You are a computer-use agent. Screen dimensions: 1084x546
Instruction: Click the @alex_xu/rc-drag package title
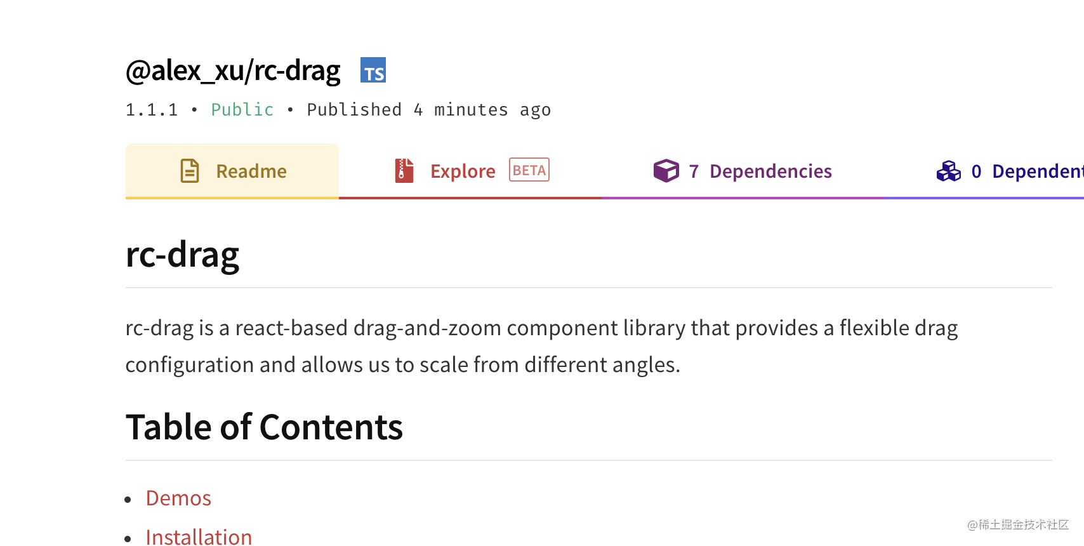point(233,70)
